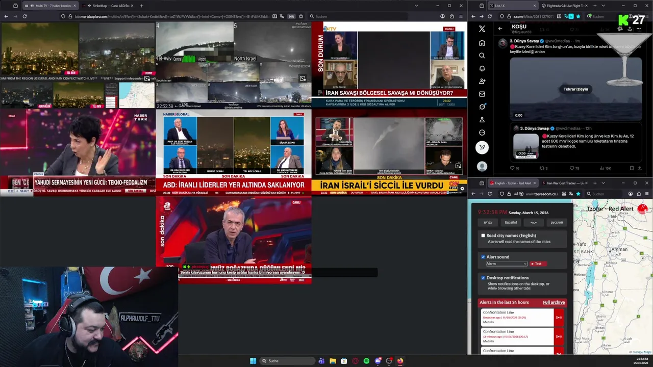653x367 pixels.
Task: Switch to StrikeMap browser tab
Action: [x=108, y=6]
